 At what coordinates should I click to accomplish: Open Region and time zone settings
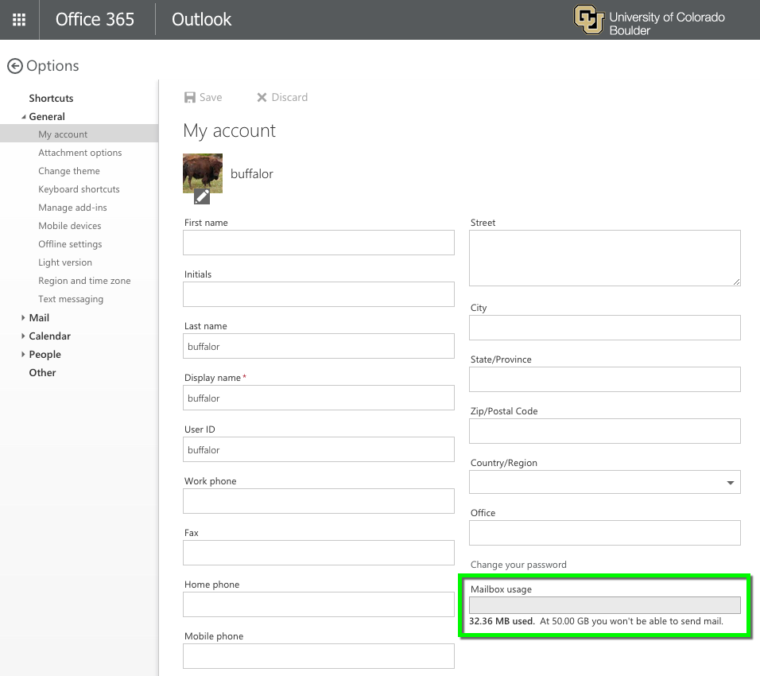pos(84,281)
